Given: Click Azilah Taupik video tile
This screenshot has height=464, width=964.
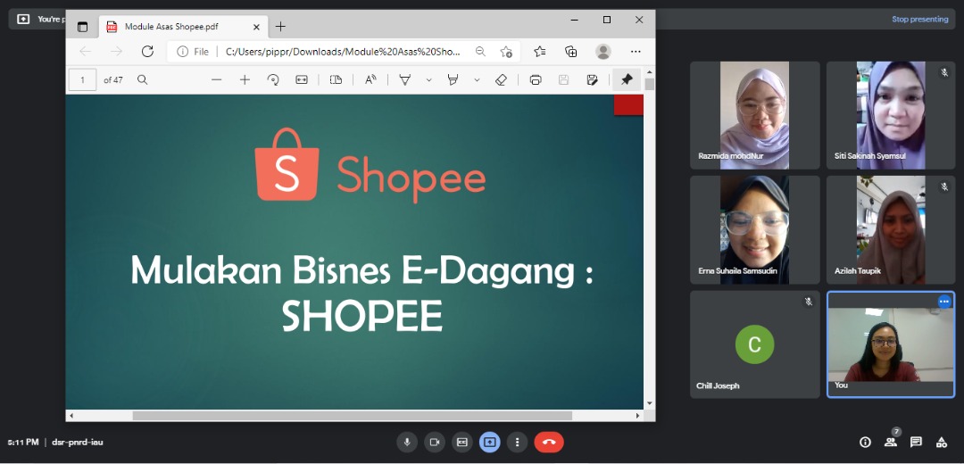Looking at the screenshot, I should click(891, 230).
